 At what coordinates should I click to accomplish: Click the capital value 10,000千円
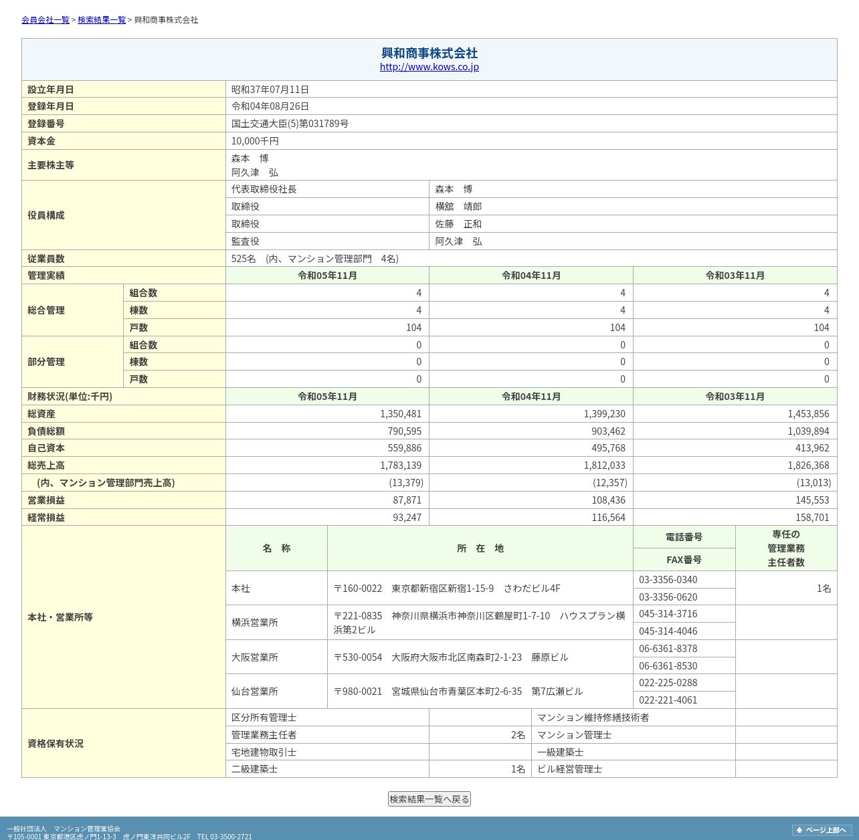[255, 141]
